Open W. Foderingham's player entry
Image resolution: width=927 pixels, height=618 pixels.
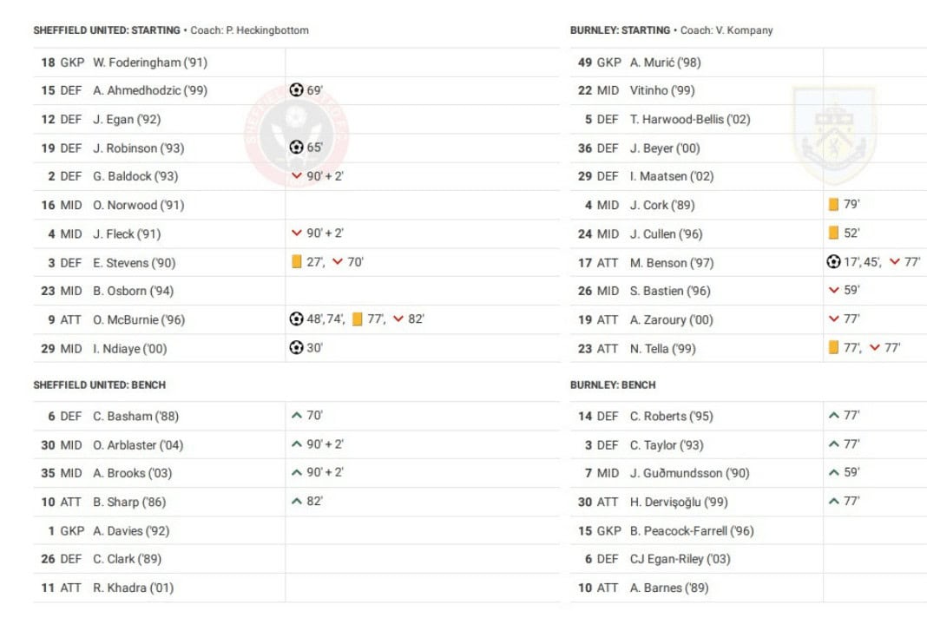click(150, 62)
